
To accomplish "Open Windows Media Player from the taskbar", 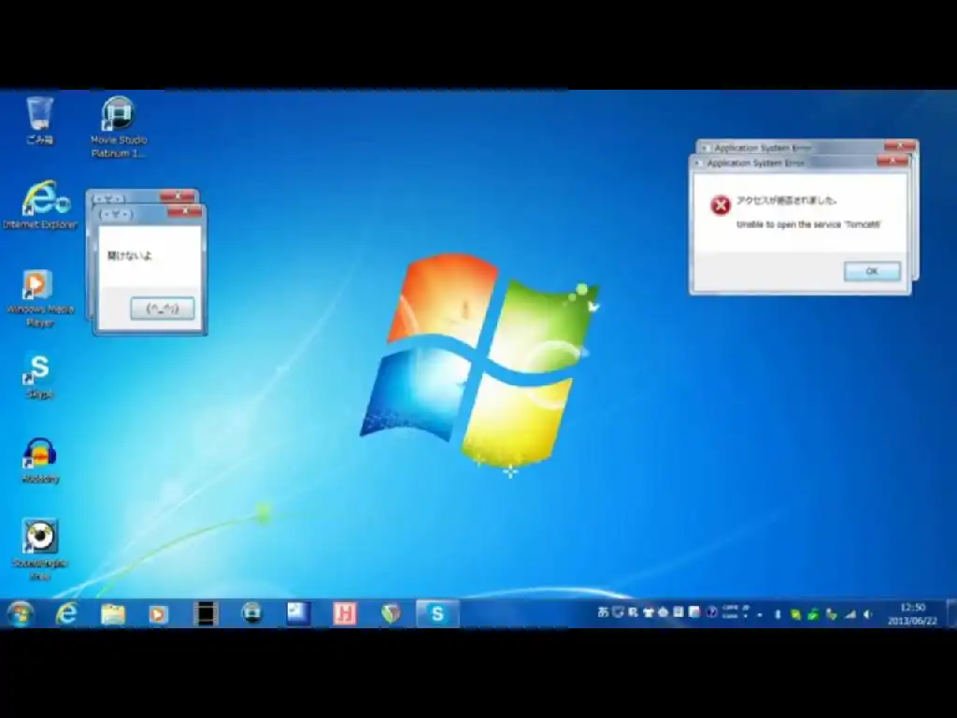I will pyautogui.click(x=158, y=613).
